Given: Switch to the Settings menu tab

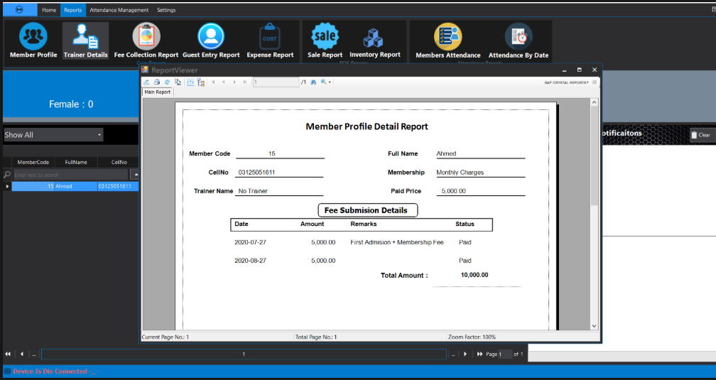Looking at the screenshot, I should coord(166,10).
